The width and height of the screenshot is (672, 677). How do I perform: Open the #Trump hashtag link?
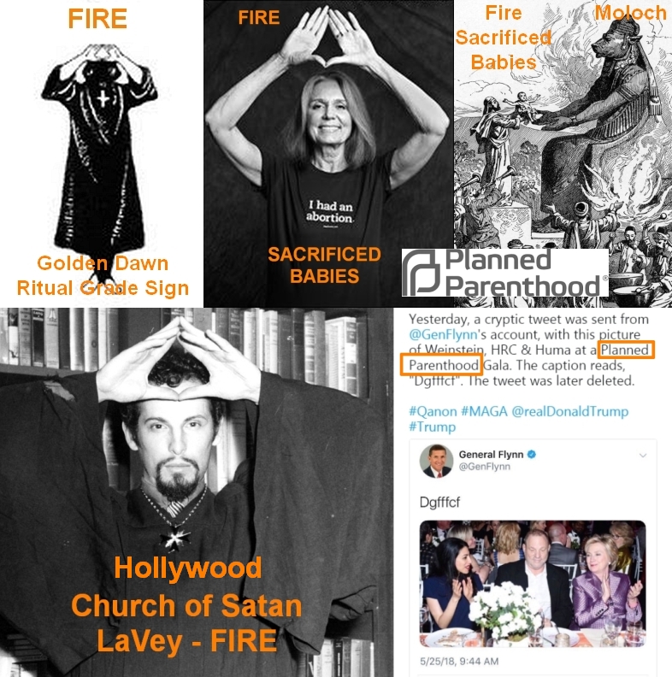point(433,427)
